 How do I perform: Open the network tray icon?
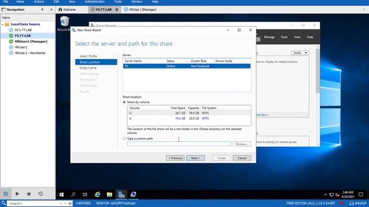[332, 194]
